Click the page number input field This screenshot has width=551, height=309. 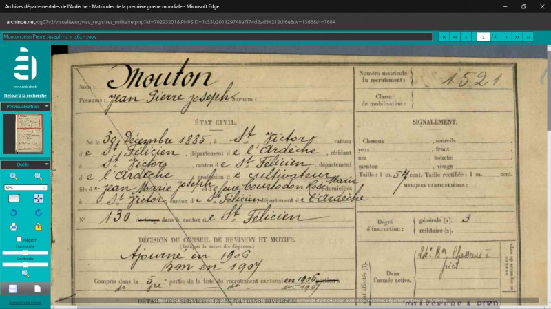[484, 37]
